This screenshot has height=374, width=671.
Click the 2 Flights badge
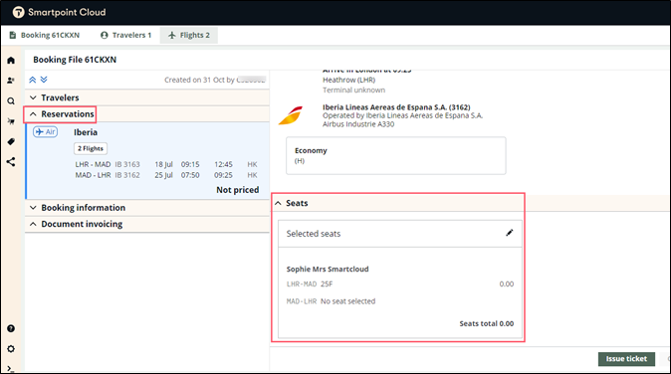pos(91,149)
